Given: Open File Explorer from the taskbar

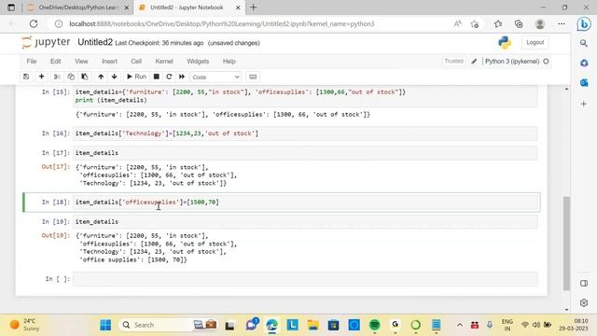Looking at the screenshot, I should (x=313, y=325).
